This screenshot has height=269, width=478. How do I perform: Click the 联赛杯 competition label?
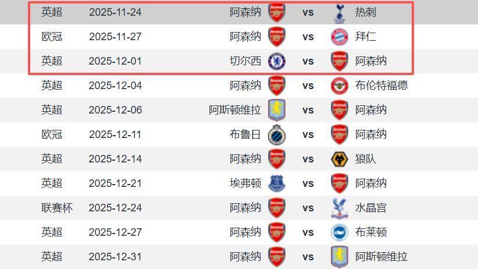pyautogui.click(x=57, y=208)
